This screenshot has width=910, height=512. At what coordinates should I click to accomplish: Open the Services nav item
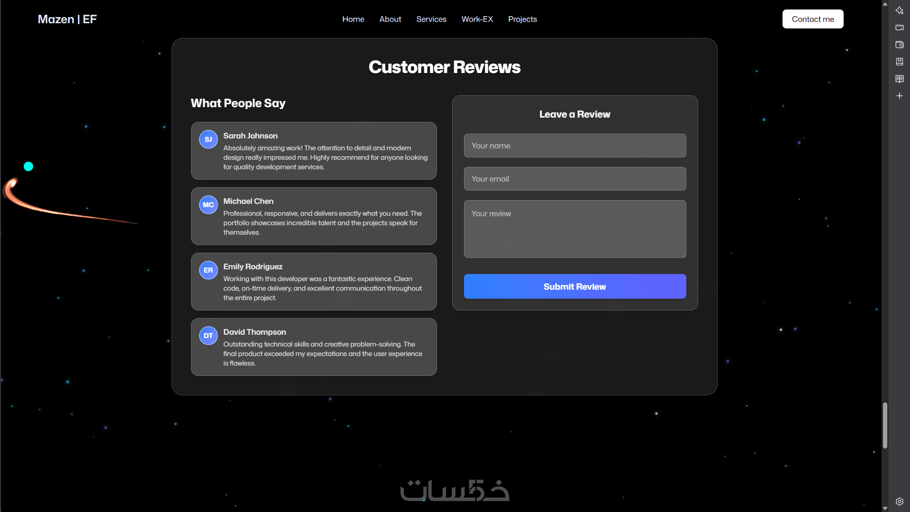[x=431, y=19]
